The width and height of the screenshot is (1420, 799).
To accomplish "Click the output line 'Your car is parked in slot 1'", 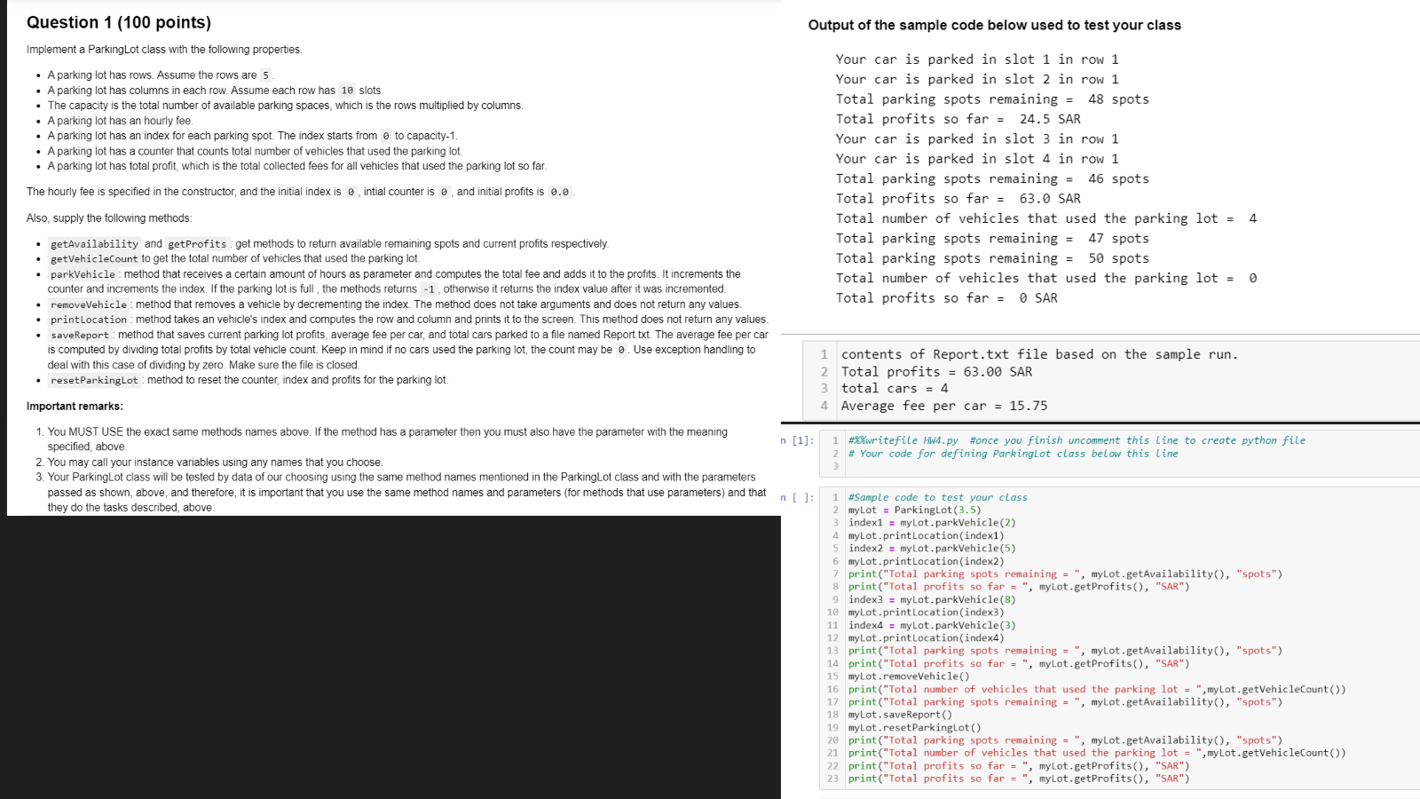I will click(x=976, y=59).
